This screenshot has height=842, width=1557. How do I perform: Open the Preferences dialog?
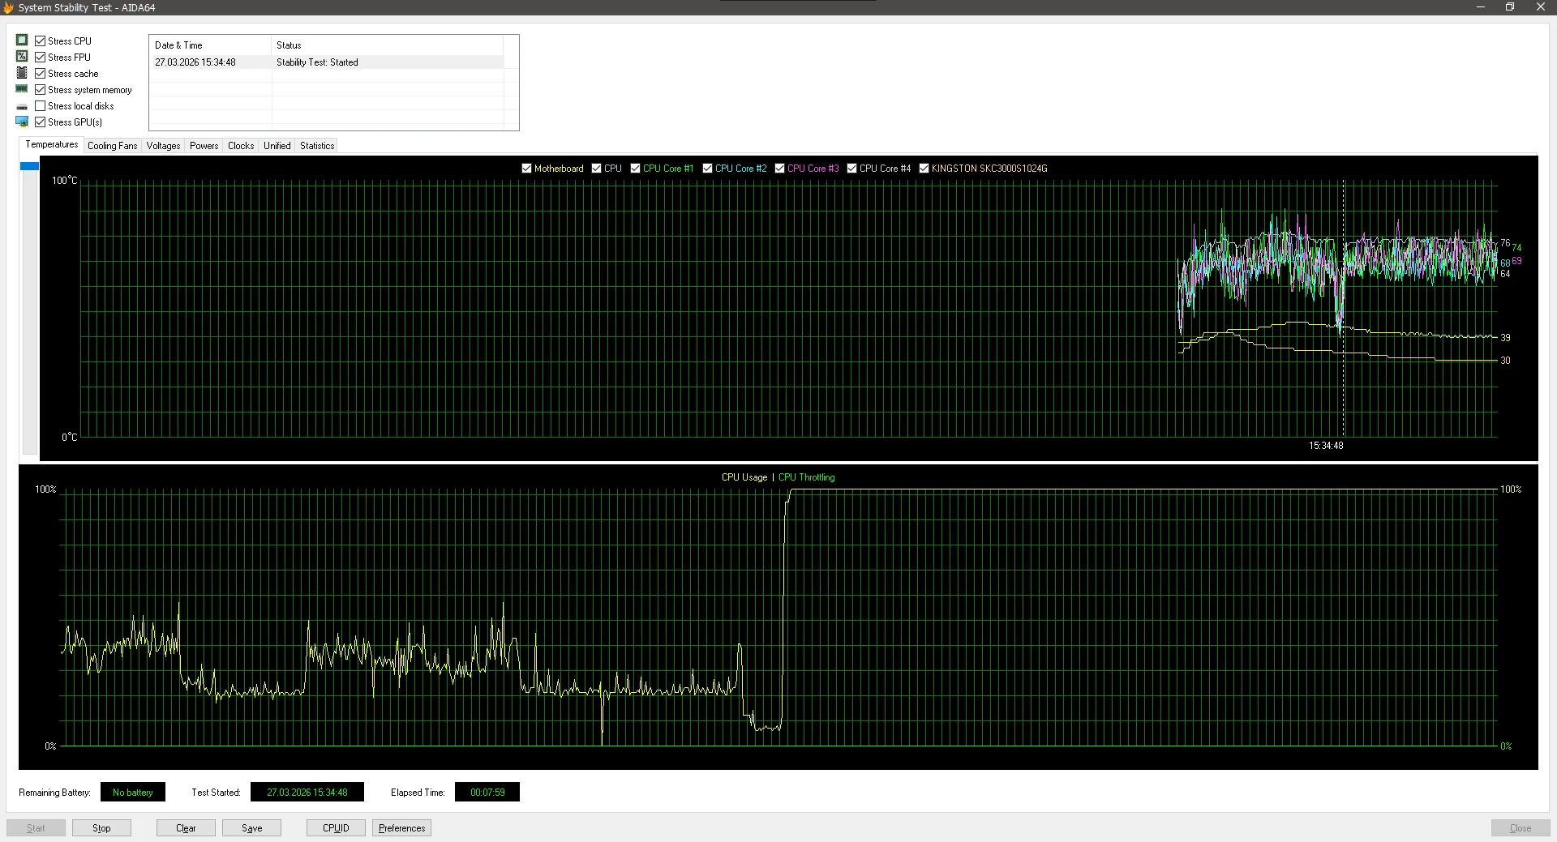(x=401, y=828)
